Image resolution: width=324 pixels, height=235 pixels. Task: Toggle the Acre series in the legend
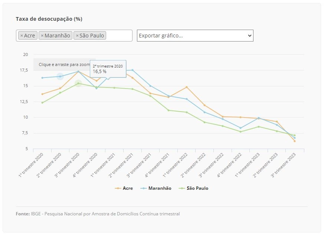click(x=128, y=188)
